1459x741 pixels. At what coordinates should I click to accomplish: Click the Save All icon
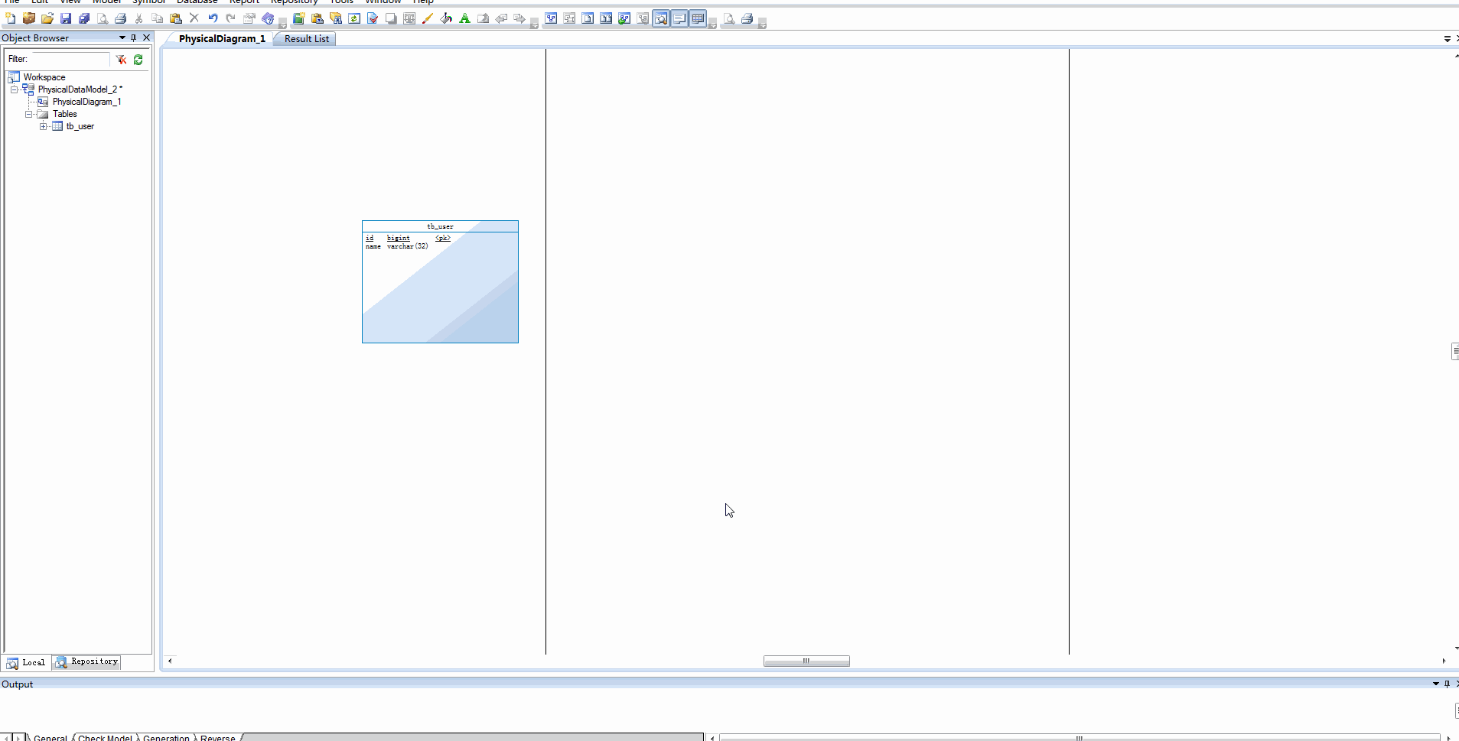[x=84, y=18]
